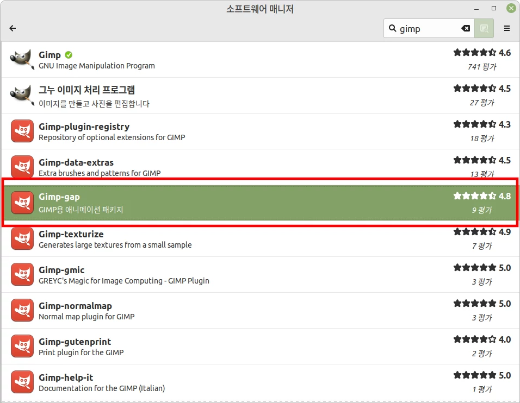Go back with the left arrow button
This screenshot has height=403, width=520.
click(x=13, y=28)
